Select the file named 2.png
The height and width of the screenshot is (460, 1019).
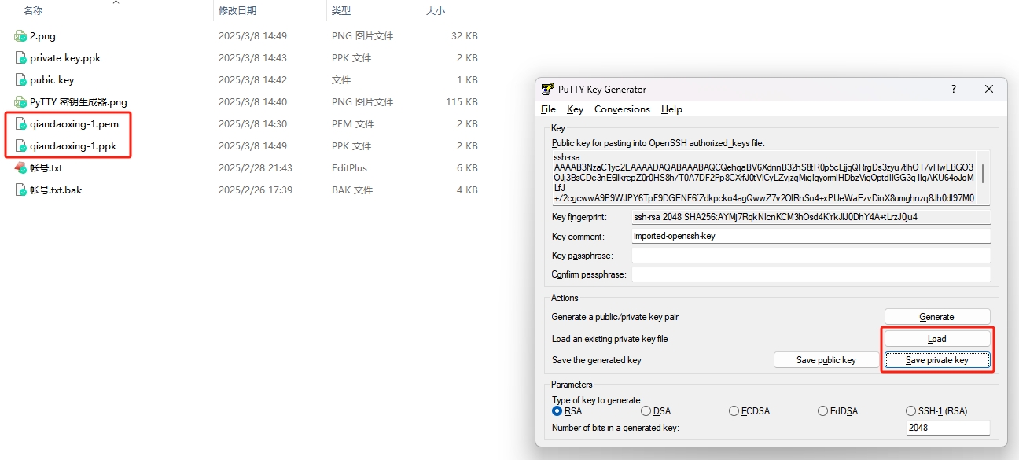point(42,36)
